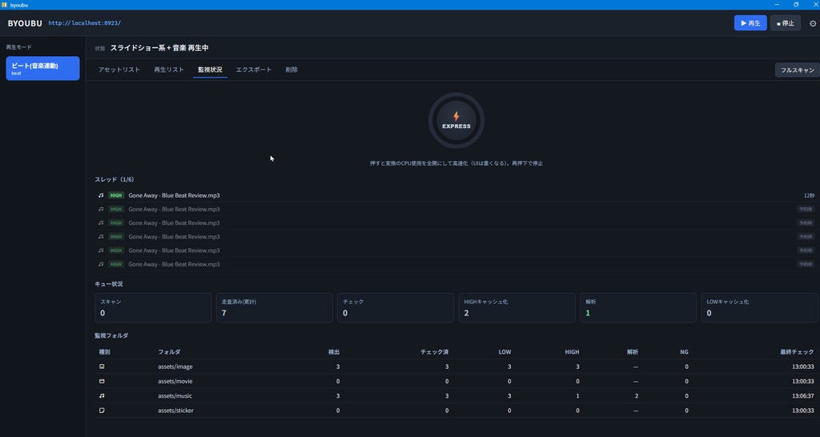The image size is (820, 437).
Task: Click the music note icon for assets/music
Action: [x=102, y=395]
